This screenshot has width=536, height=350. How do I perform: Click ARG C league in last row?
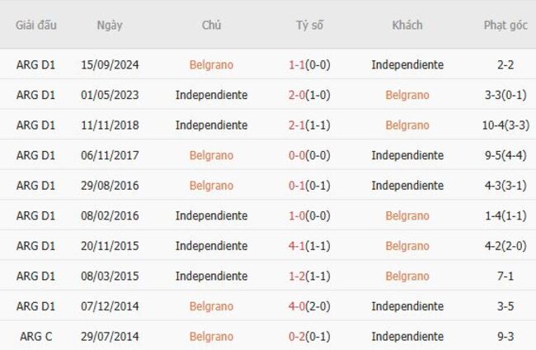pyautogui.click(x=35, y=337)
